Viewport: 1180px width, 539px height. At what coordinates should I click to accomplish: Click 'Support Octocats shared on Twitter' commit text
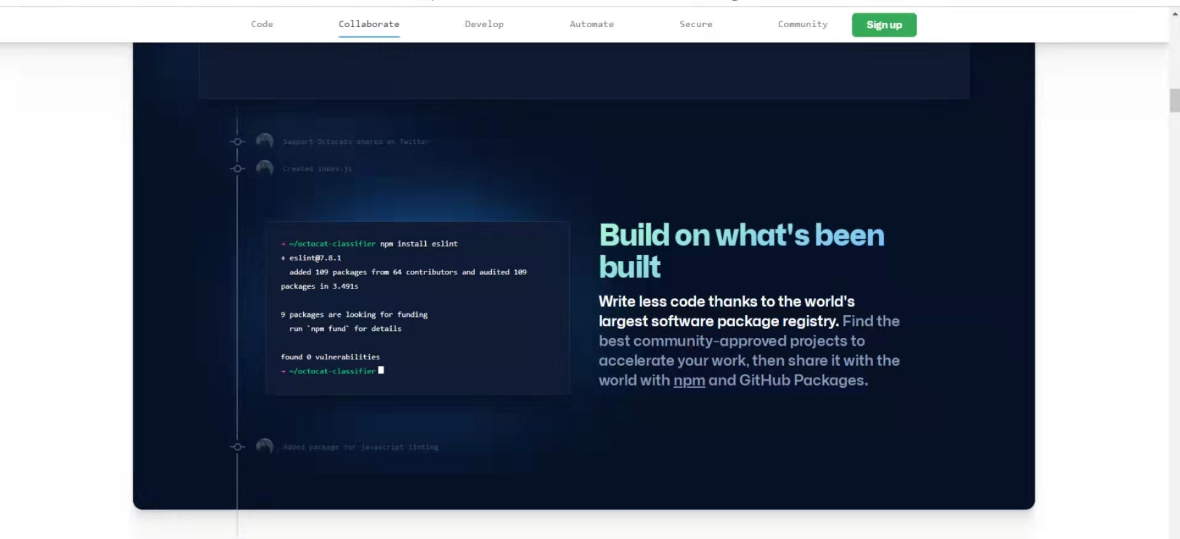(x=356, y=142)
